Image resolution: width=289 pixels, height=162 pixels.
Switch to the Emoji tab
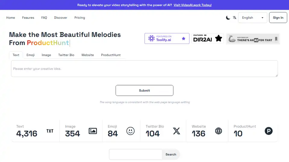click(30, 55)
